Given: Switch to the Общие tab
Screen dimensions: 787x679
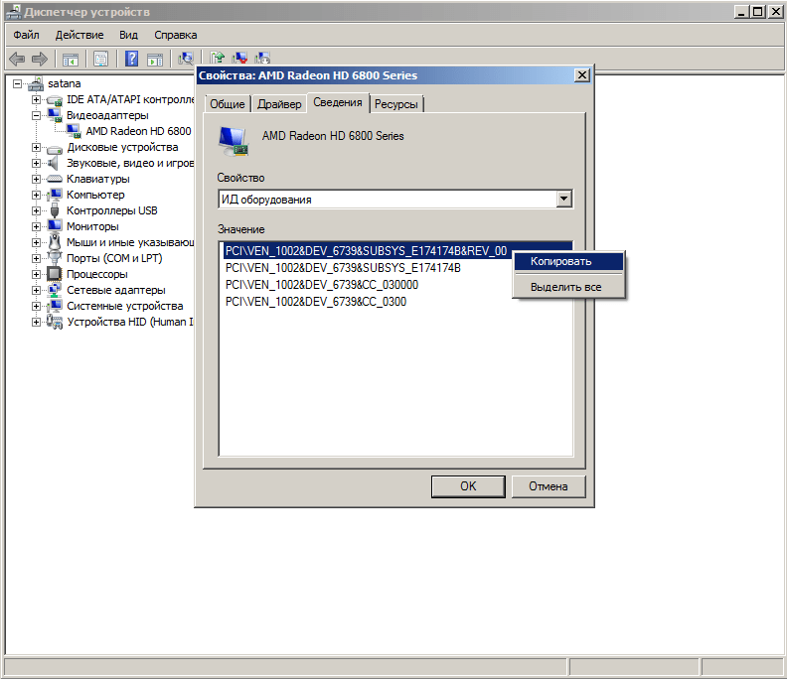Looking at the screenshot, I should (x=228, y=104).
